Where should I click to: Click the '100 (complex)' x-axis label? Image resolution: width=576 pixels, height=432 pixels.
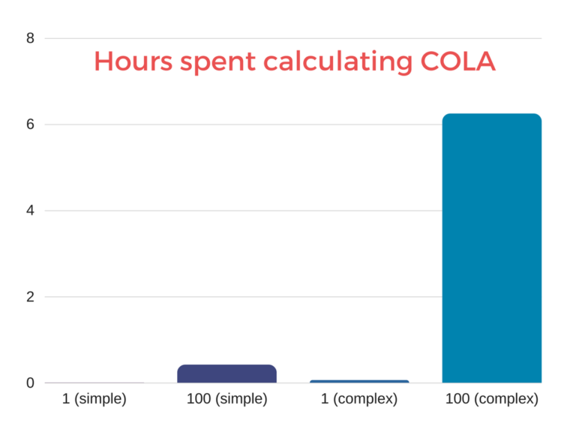pos(491,399)
